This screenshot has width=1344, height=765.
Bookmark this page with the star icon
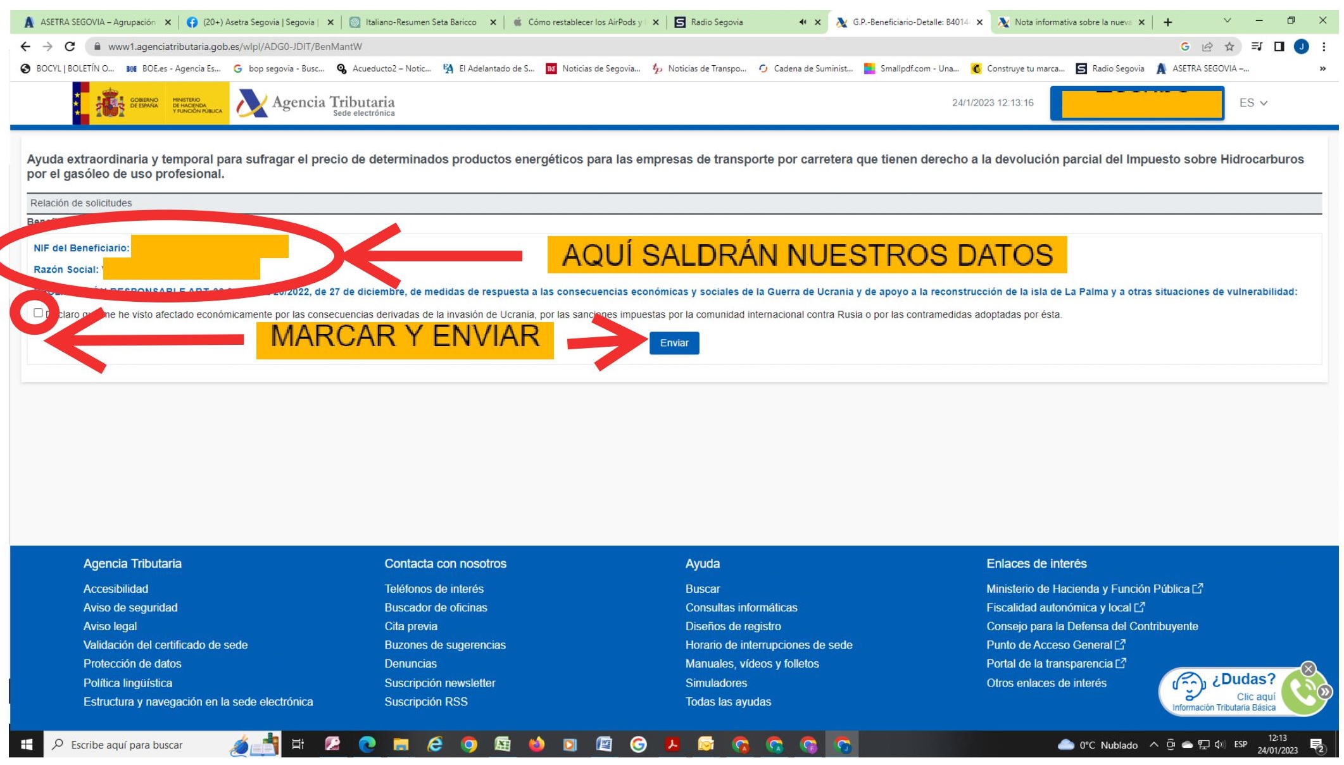click(x=1229, y=46)
